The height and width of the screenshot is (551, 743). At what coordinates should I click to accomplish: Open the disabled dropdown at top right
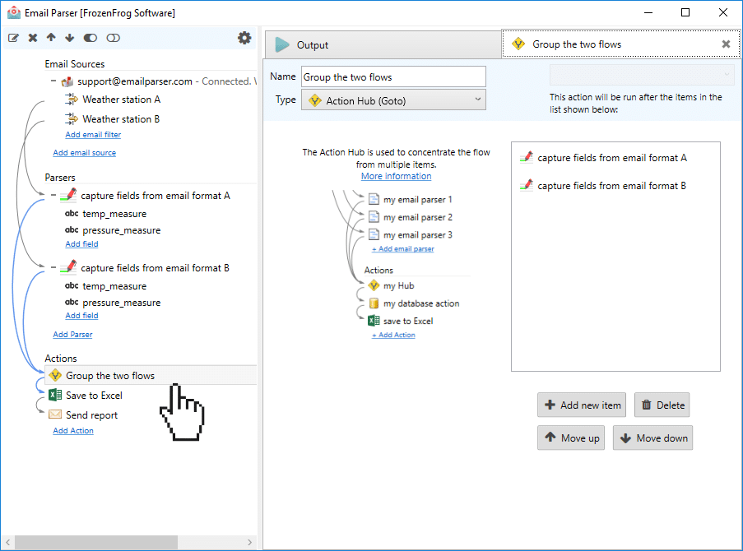[642, 74]
